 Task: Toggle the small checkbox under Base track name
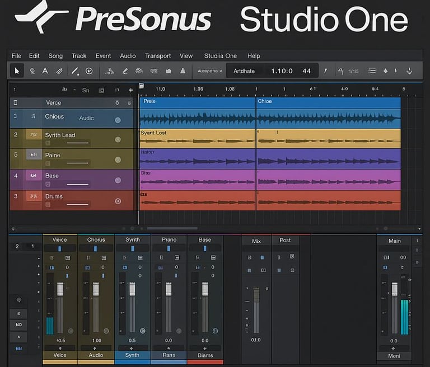click(x=48, y=184)
